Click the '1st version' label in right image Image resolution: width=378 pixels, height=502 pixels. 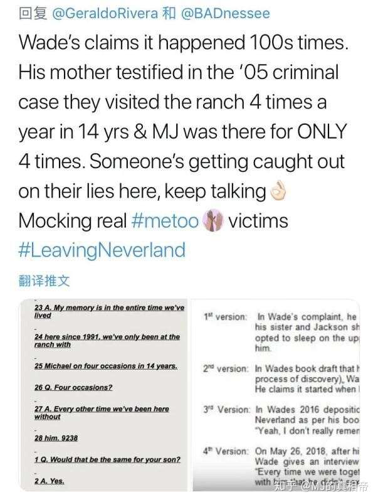coord(226,317)
